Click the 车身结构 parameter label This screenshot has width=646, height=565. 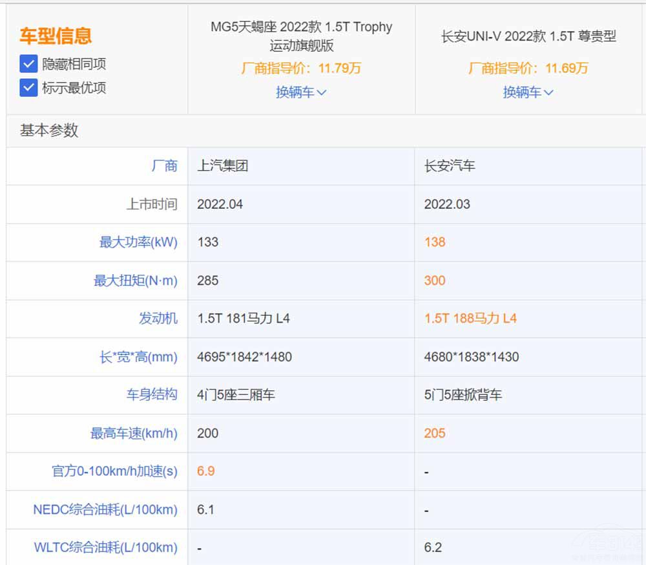point(151,395)
